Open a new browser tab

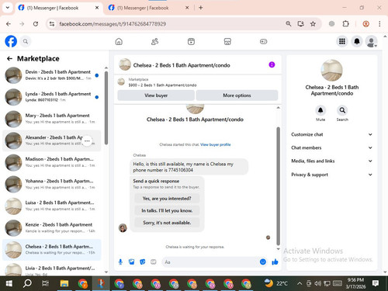click(x=200, y=8)
